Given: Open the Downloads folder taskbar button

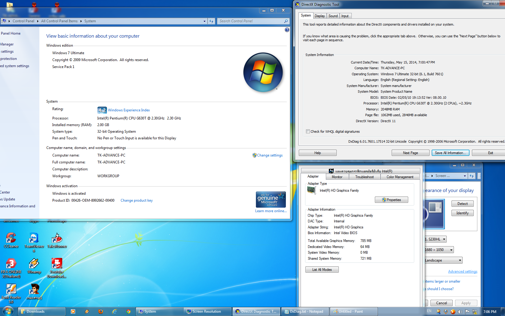Looking at the screenshot, I should tap(42, 311).
